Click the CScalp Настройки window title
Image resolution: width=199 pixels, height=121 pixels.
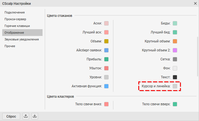pos(17,4)
